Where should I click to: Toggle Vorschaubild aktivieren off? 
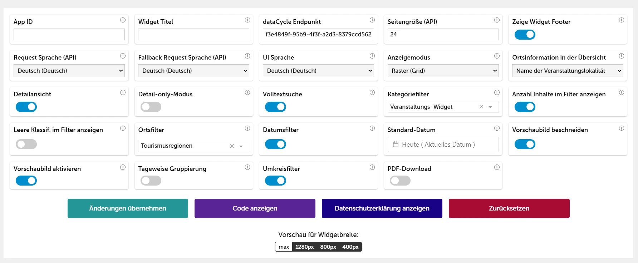pyautogui.click(x=26, y=181)
